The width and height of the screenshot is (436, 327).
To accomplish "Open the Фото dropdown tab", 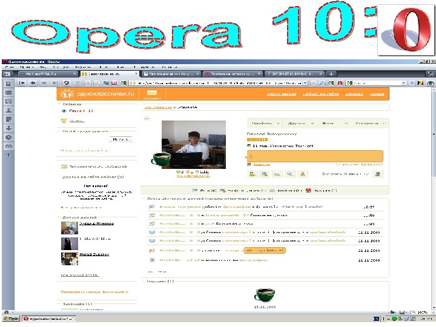I will [x=333, y=123].
